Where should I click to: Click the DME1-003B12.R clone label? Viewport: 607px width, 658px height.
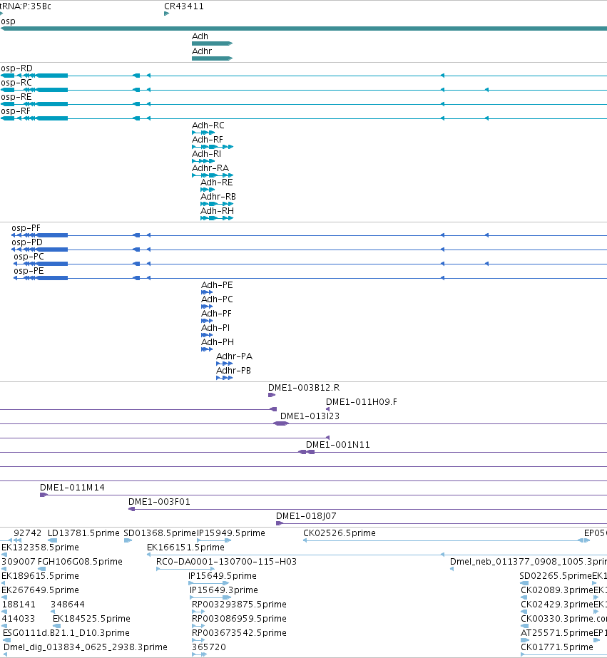[304, 388]
